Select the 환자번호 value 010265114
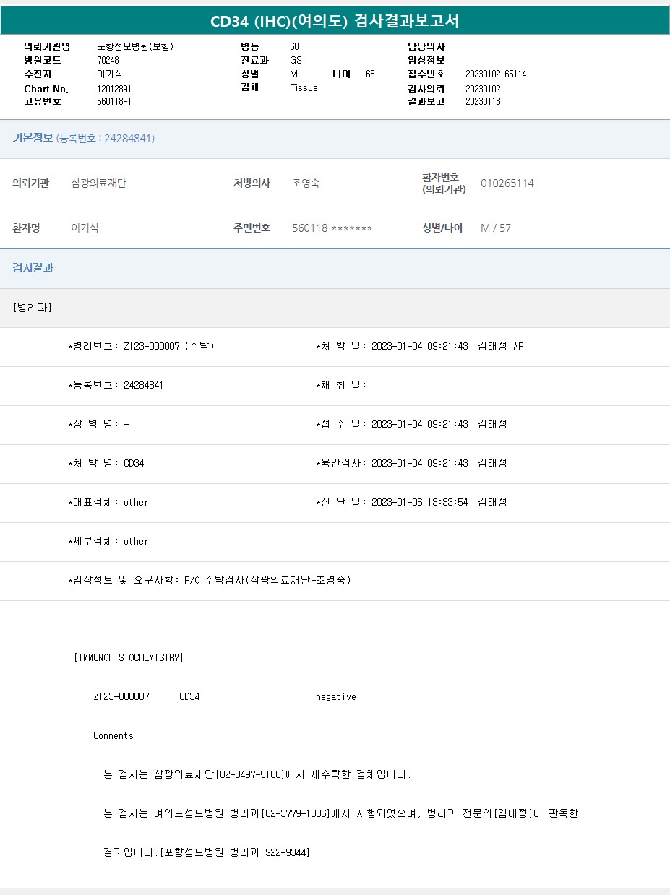 click(507, 183)
